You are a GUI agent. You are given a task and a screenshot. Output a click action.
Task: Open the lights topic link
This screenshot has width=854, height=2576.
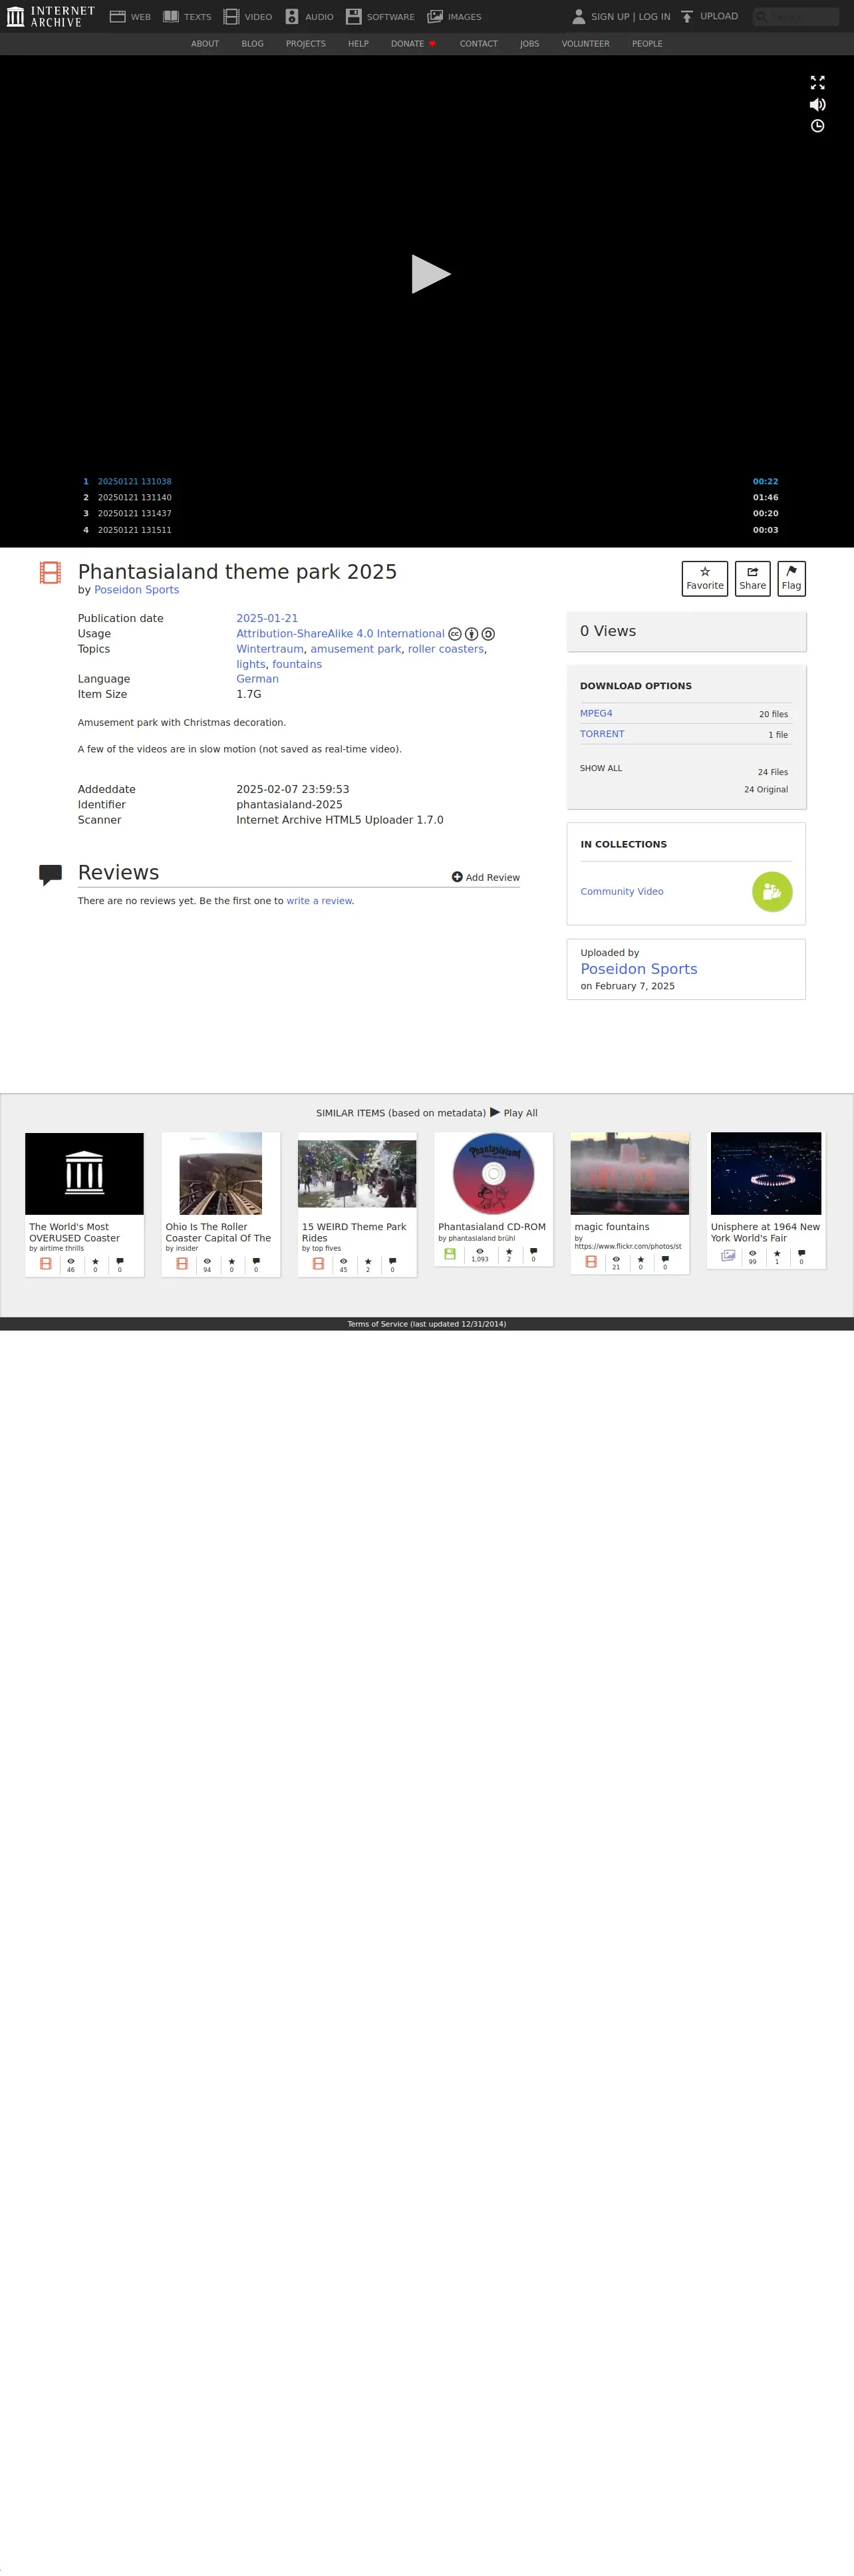tap(251, 665)
